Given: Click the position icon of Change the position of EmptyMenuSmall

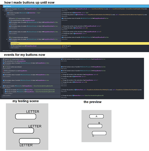Looking at the screenshot, I should [62, 9].
